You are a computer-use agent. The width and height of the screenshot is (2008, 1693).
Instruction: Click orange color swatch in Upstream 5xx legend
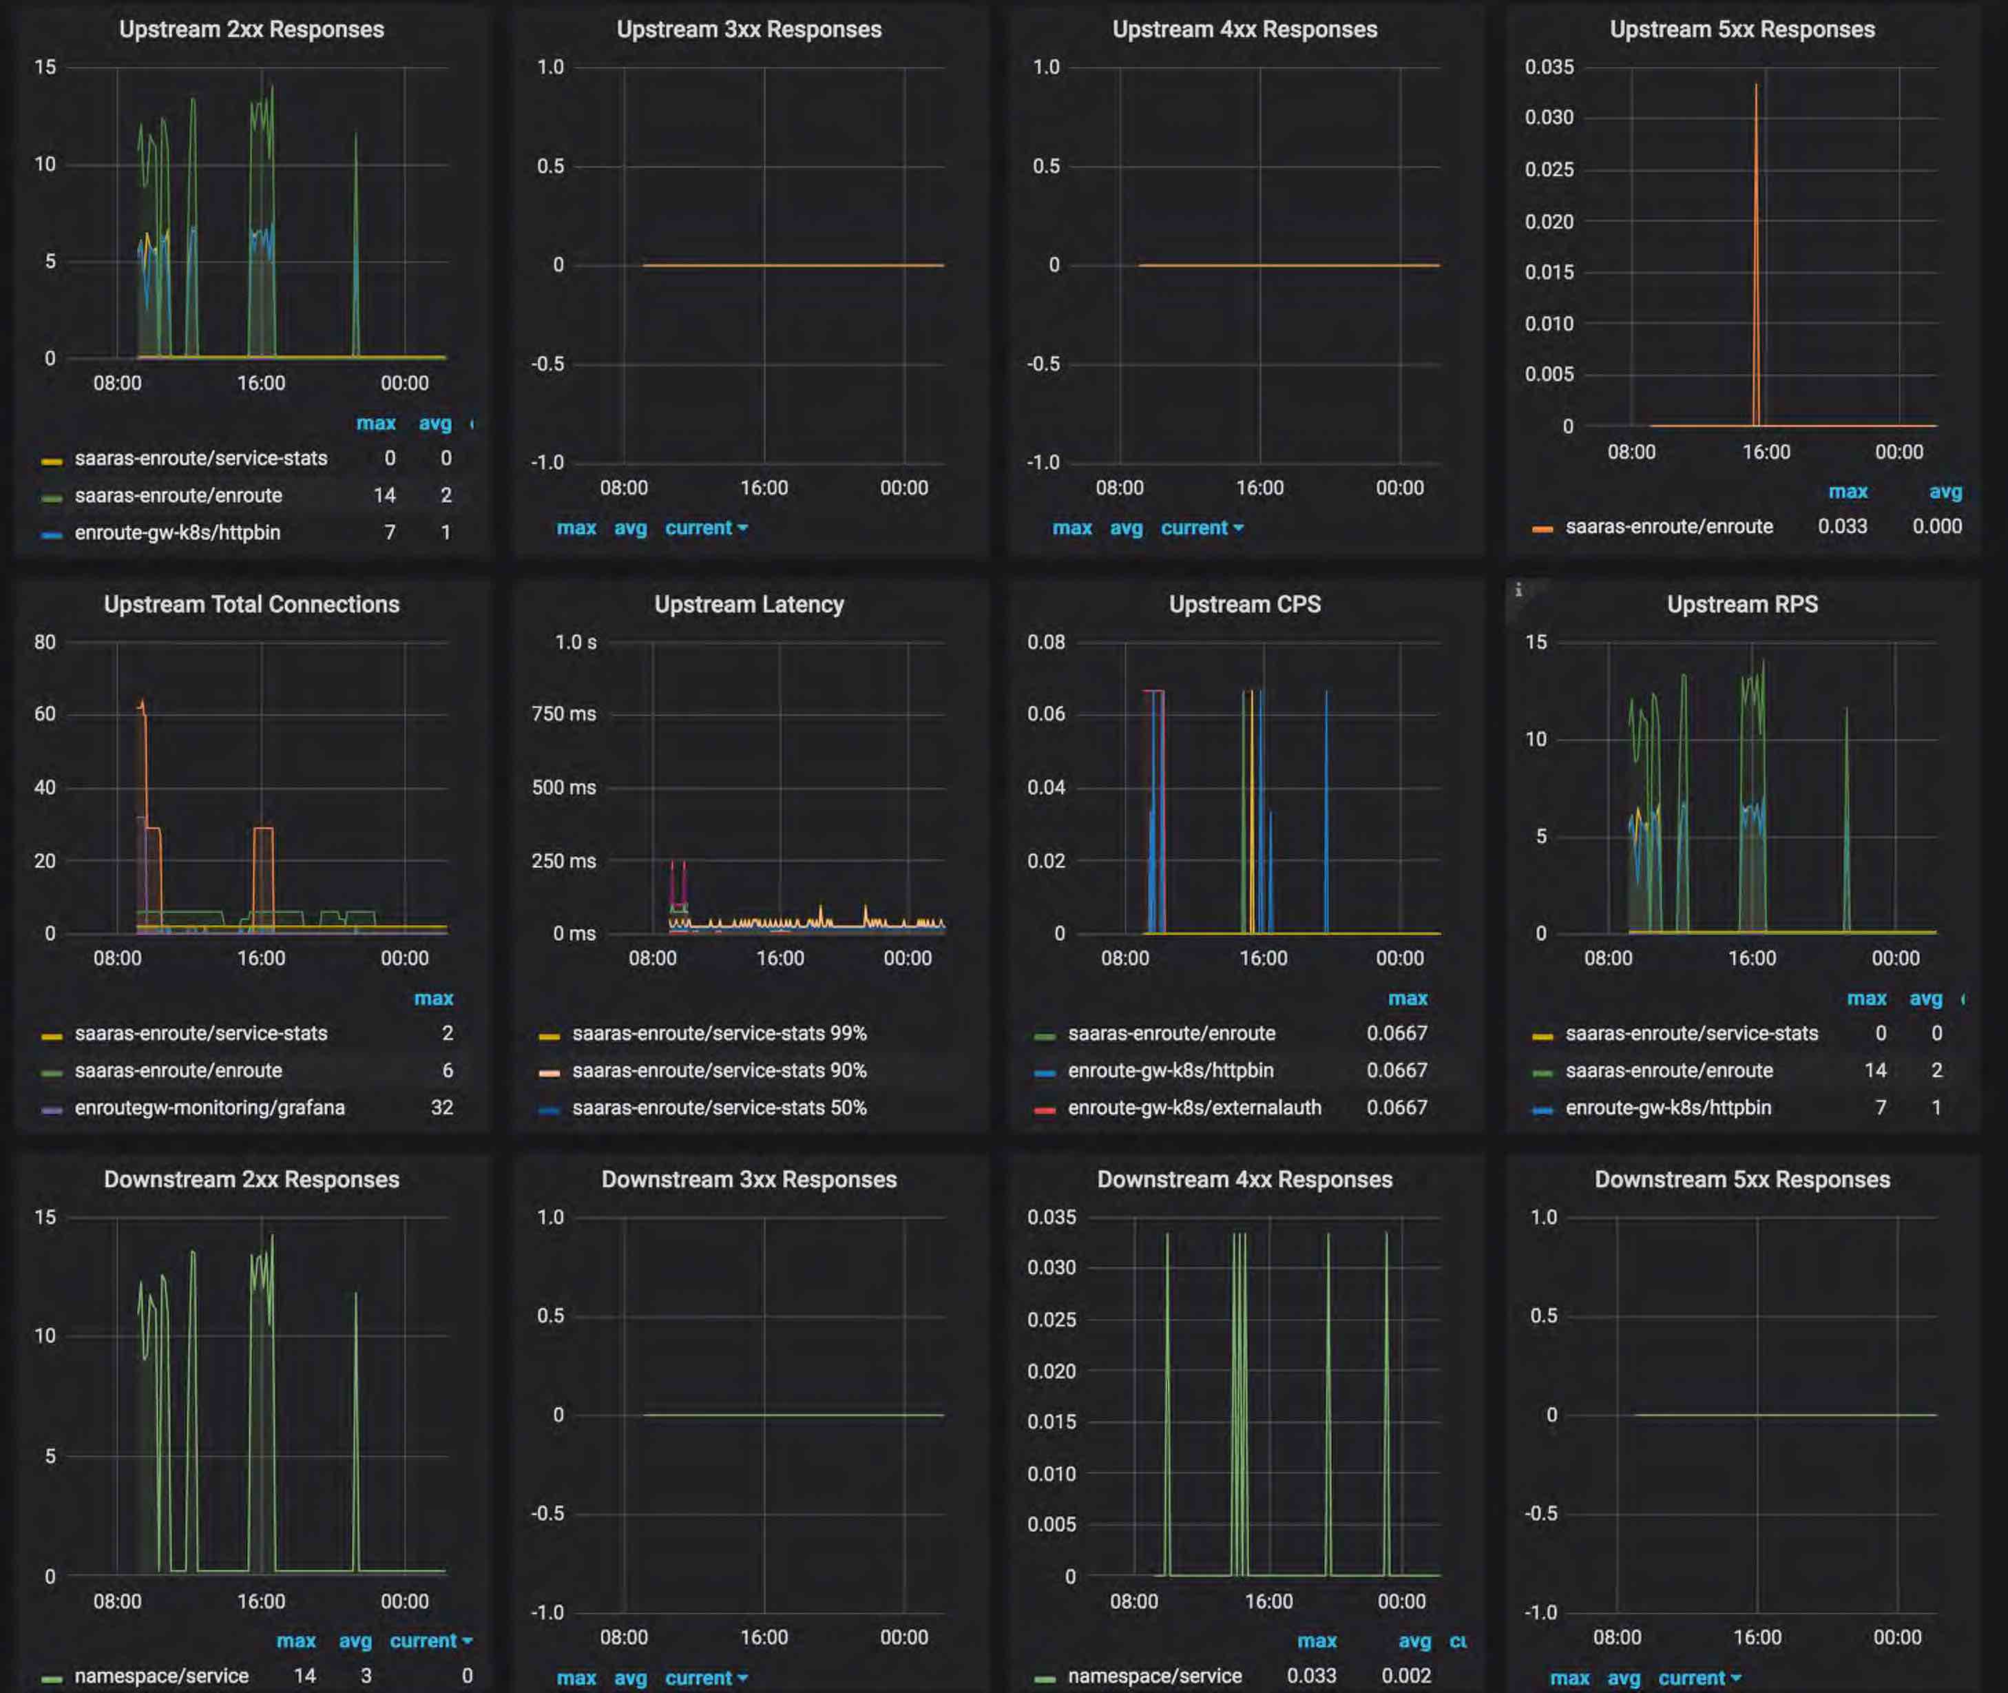(1542, 530)
